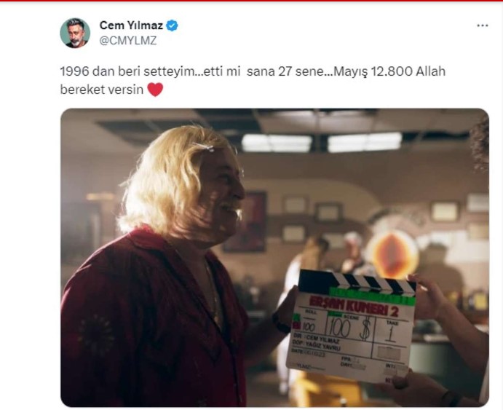Click the "DIR: CEM YILMAZ" line on the slate
Screen dimensions: 503x410
pos(317,338)
